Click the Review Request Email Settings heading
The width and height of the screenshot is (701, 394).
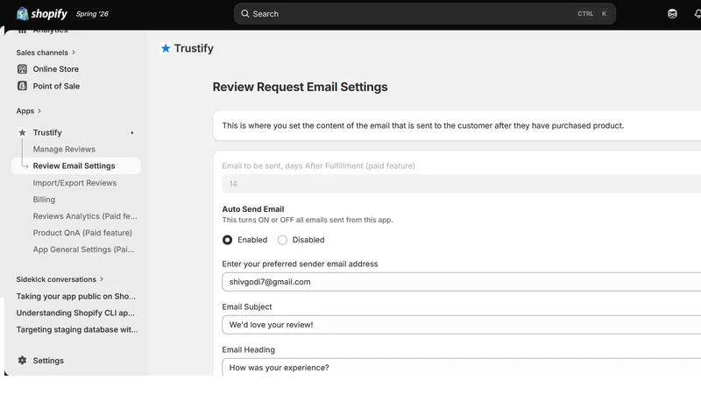pos(300,87)
